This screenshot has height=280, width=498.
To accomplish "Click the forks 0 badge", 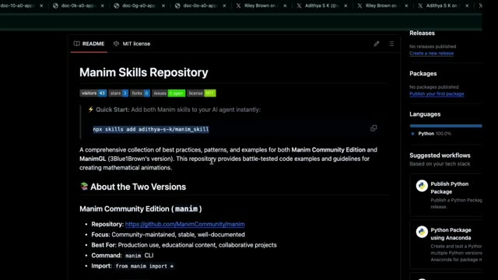I will (x=140, y=93).
